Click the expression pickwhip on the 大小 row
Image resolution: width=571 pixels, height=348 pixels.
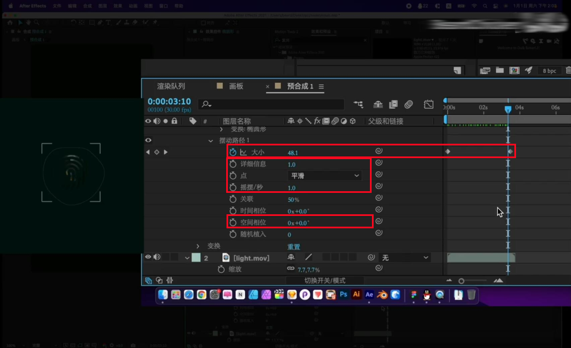[x=379, y=151]
